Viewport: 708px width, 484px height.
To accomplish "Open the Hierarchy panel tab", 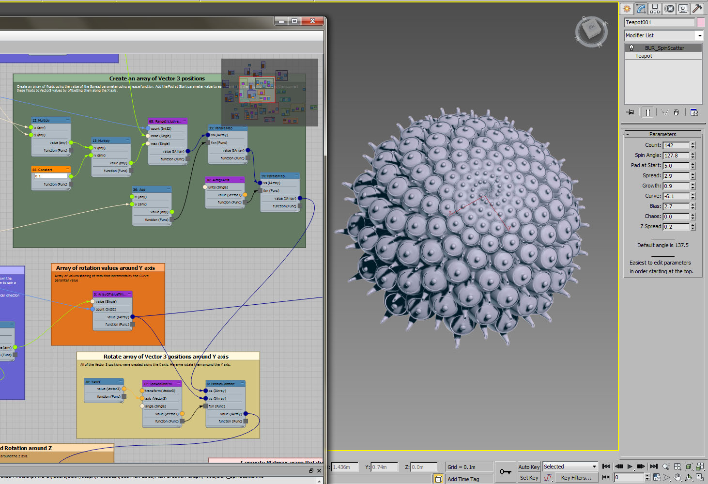I will 655,9.
